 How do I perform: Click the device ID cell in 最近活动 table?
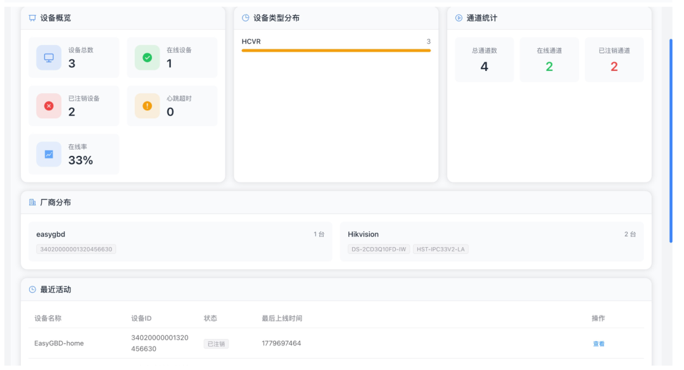[160, 343]
